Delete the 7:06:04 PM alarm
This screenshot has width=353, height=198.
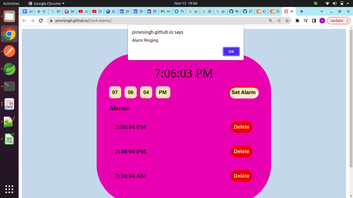tap(241, 127)
